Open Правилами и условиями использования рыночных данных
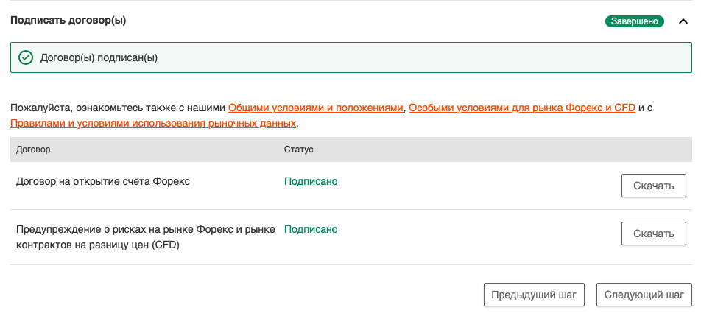Screen dimensions: 701x330 tap(153, 123)
